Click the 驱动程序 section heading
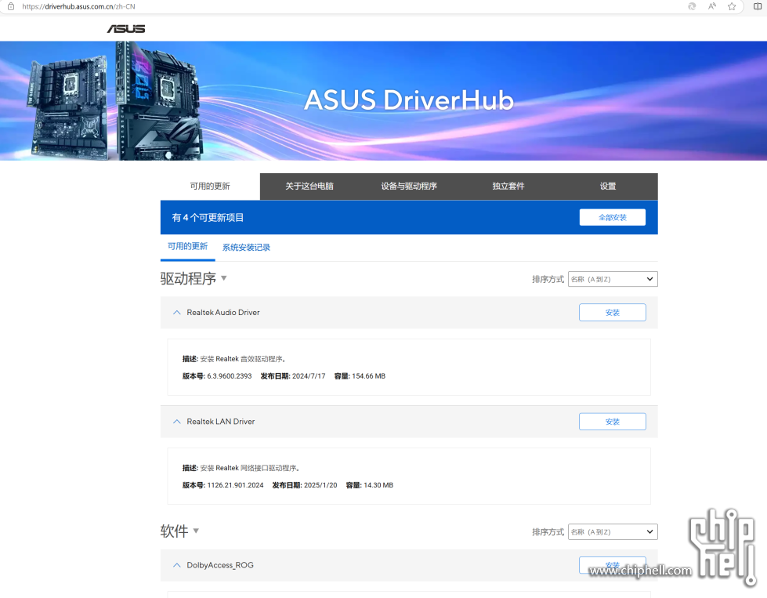767x598 pixels. (188, 278)
